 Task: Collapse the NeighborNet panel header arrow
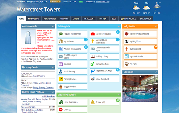(x=156, y=26)
